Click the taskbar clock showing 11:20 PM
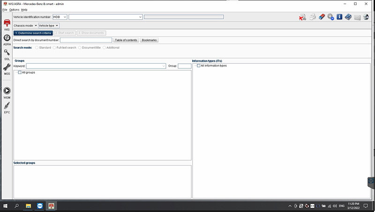This screenshot has height=212, width=375. pos(353,206)
